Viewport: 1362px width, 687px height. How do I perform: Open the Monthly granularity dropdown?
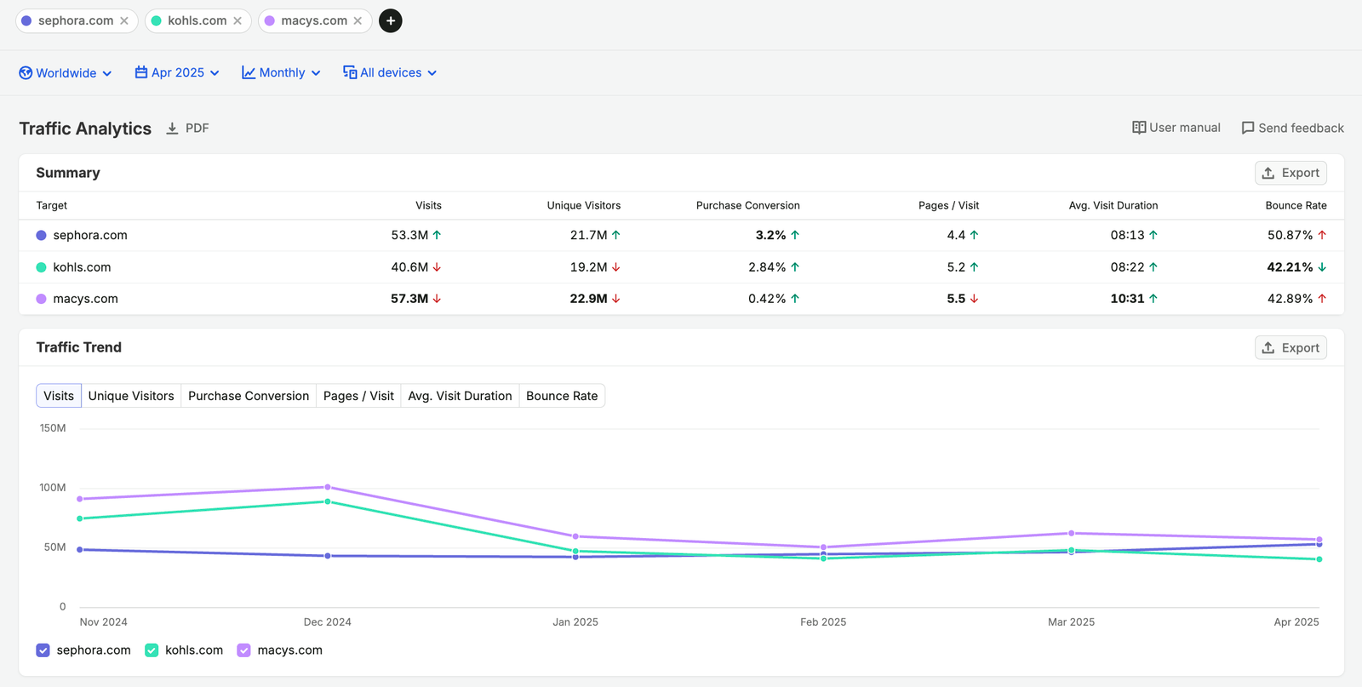[282, 73]
